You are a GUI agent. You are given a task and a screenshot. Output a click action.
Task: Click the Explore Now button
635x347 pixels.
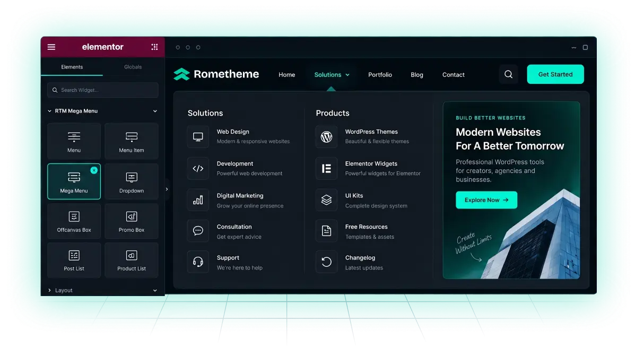(486, 200)
